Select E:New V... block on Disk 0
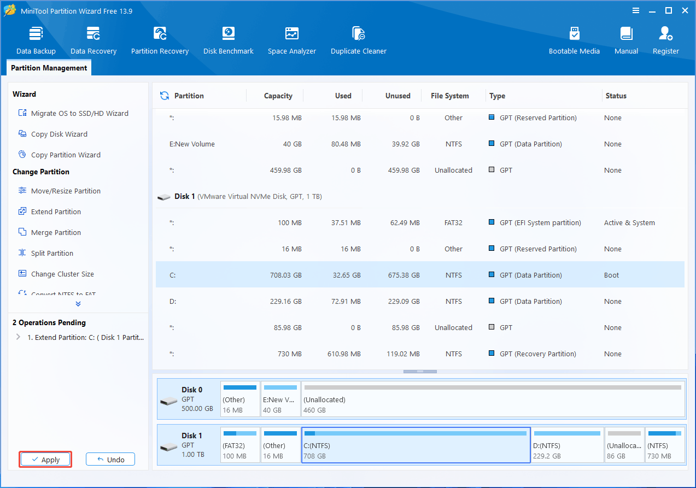696x488 pixels. pos(280,399)
